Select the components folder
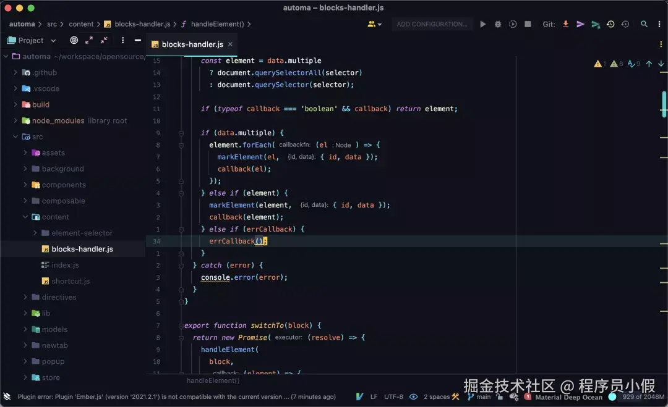The width and height of the screenshot is (668, 407). [x=64, y=185]
